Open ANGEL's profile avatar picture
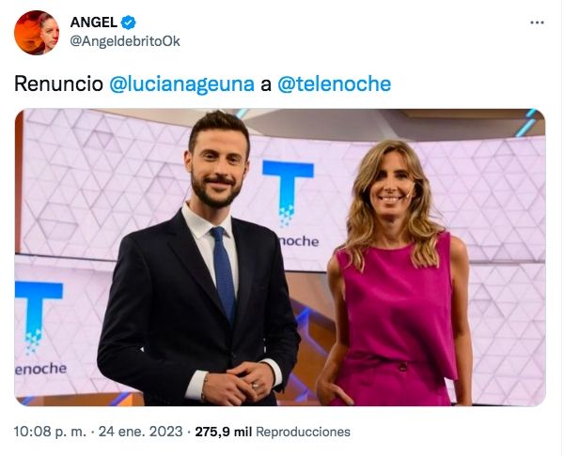 [x=37, y=33]
